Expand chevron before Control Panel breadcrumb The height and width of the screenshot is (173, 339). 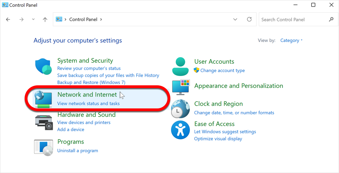(x=65, y=20)
